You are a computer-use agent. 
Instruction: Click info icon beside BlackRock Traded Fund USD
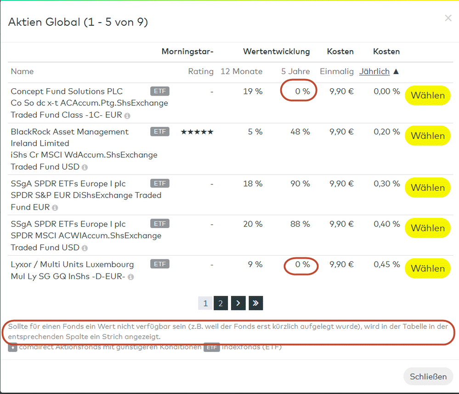click(x=85, y=167)
